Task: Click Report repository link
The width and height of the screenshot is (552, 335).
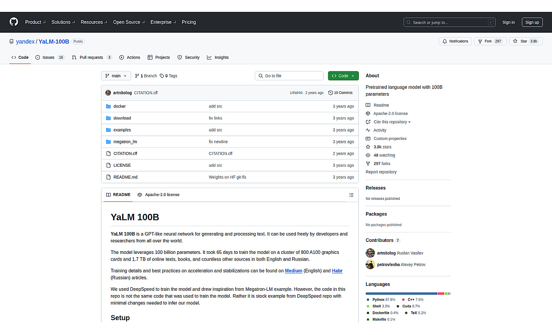Action: pos(381,172)
